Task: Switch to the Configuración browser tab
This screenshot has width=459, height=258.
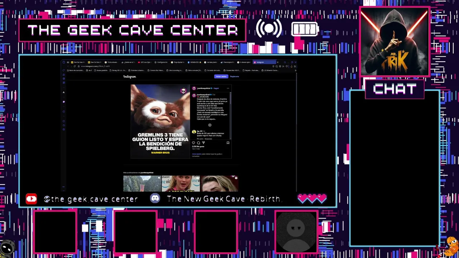Action: point(161,62)
